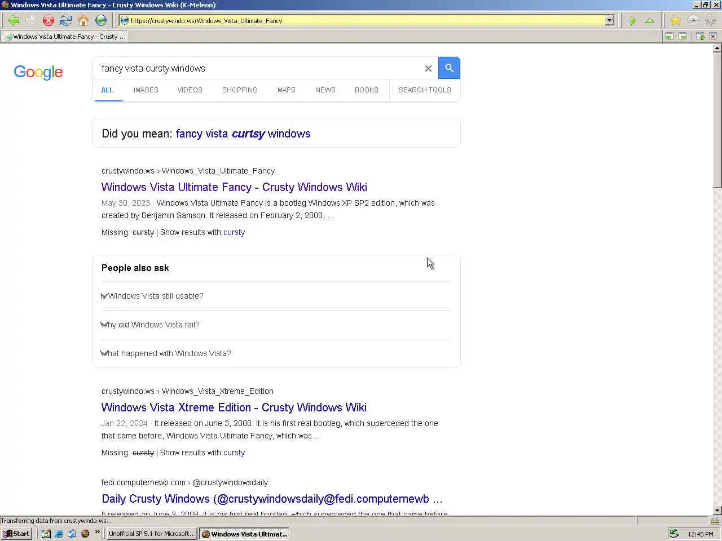Click the green Go arrow beside URL bar

(x=633, y=21)
